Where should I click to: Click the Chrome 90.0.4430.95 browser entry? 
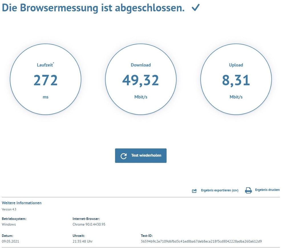(89, 224)
